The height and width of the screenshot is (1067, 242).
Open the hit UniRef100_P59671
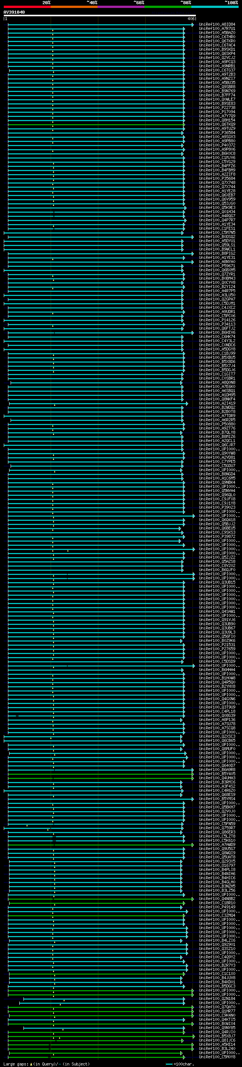[x=217, y=266]
